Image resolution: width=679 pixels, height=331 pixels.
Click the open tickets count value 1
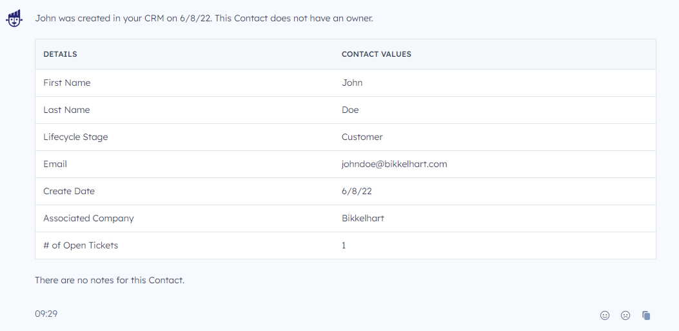pos(344,245)
